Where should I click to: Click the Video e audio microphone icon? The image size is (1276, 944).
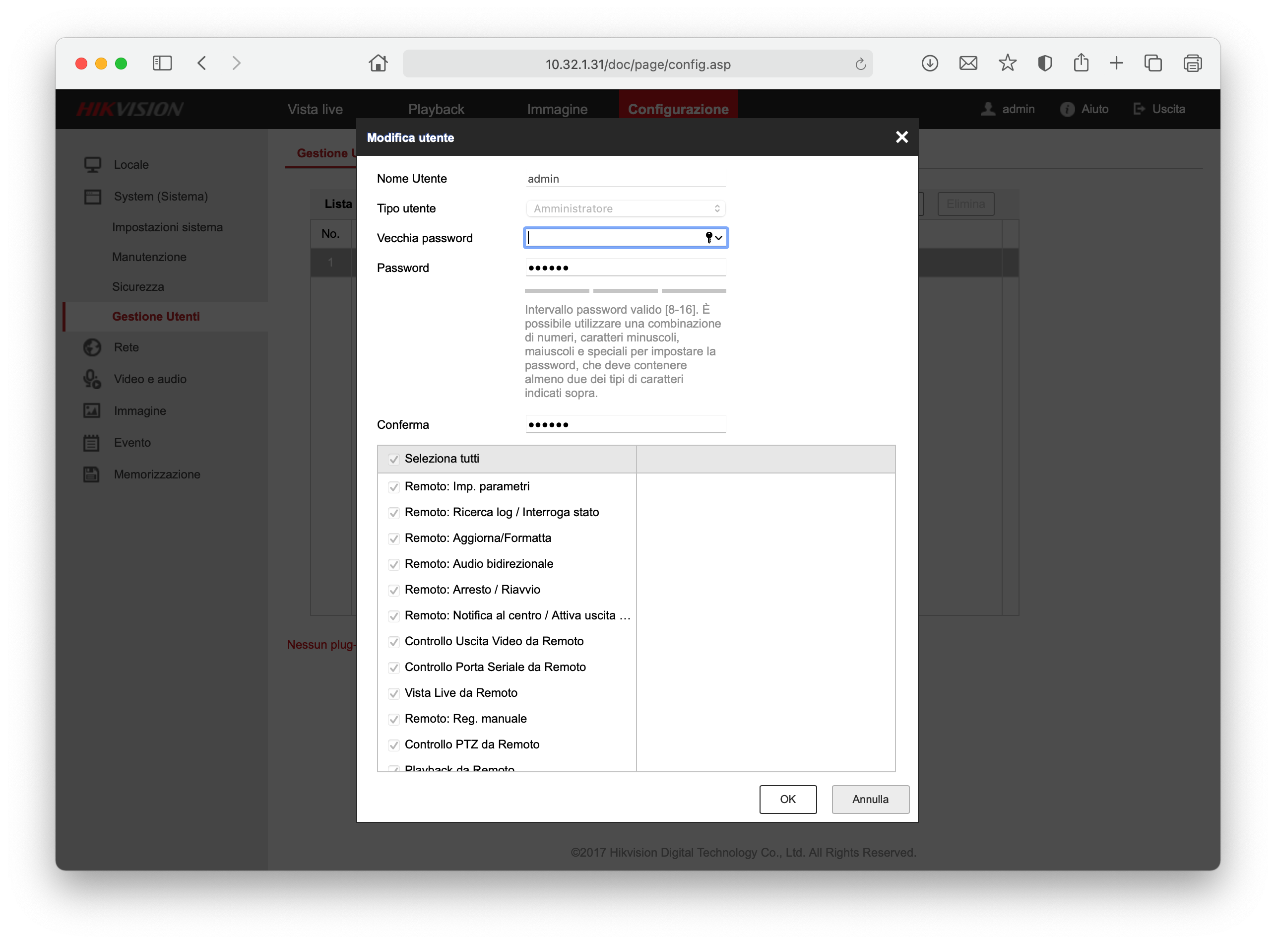pos(93,379)
